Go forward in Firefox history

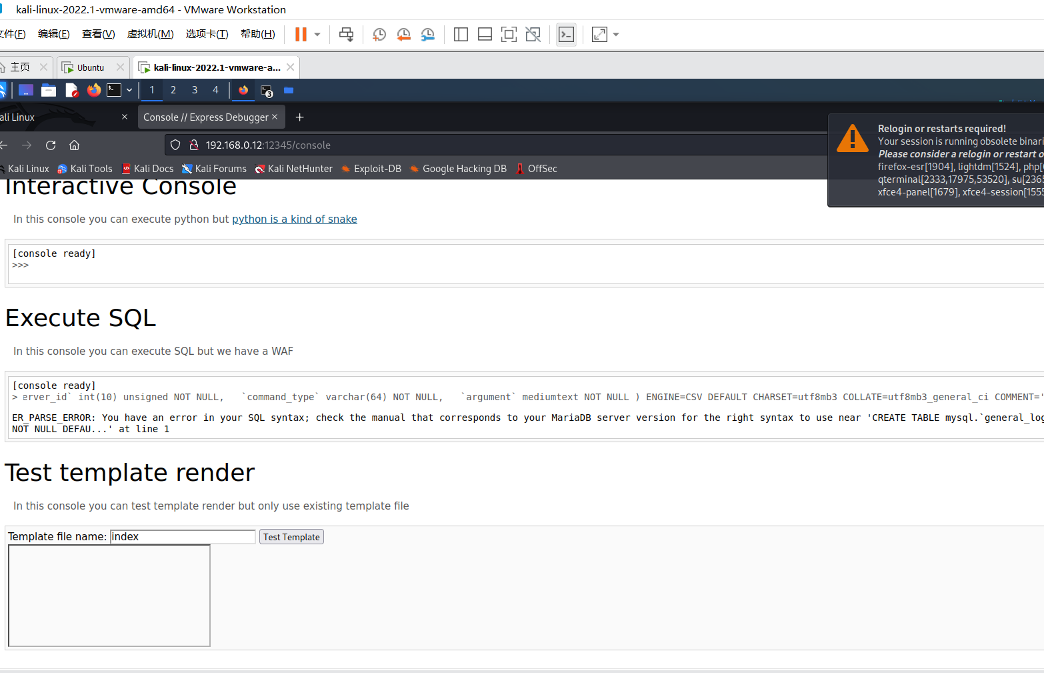click(27, 145)
